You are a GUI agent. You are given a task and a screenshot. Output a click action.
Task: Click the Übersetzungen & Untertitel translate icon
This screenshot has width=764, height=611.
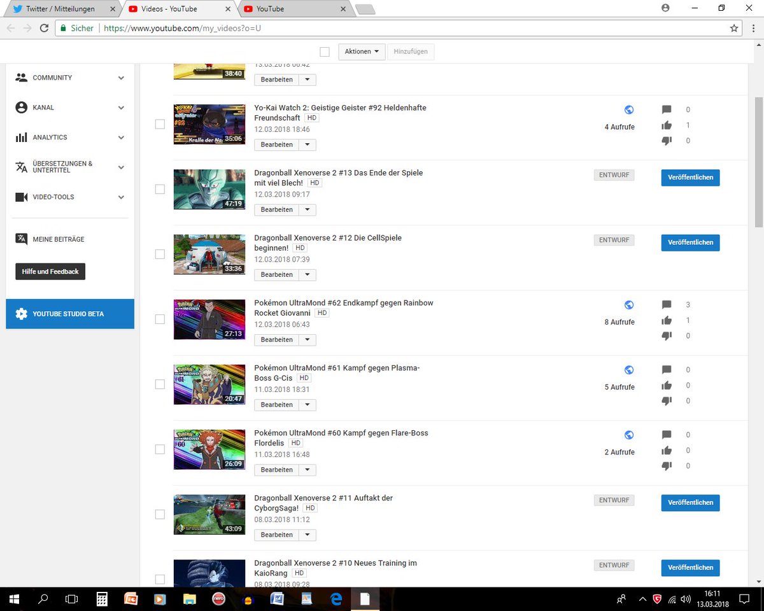click(x=22, y=167)
